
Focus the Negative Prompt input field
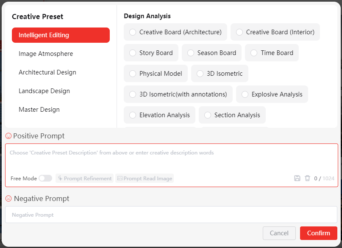point(171,215)
